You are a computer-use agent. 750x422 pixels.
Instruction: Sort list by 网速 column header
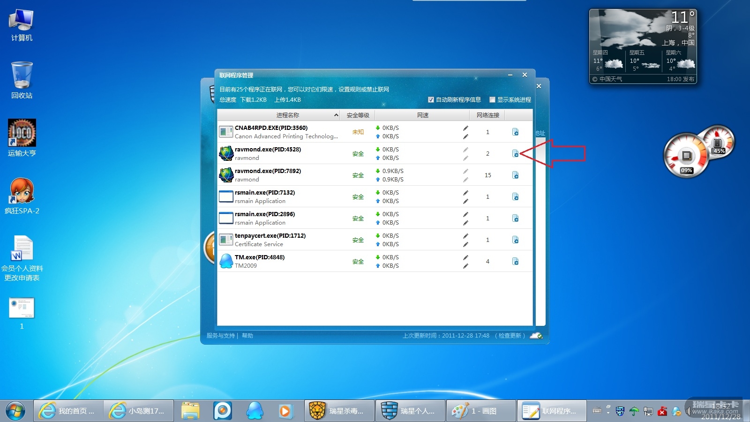(423, 115)
